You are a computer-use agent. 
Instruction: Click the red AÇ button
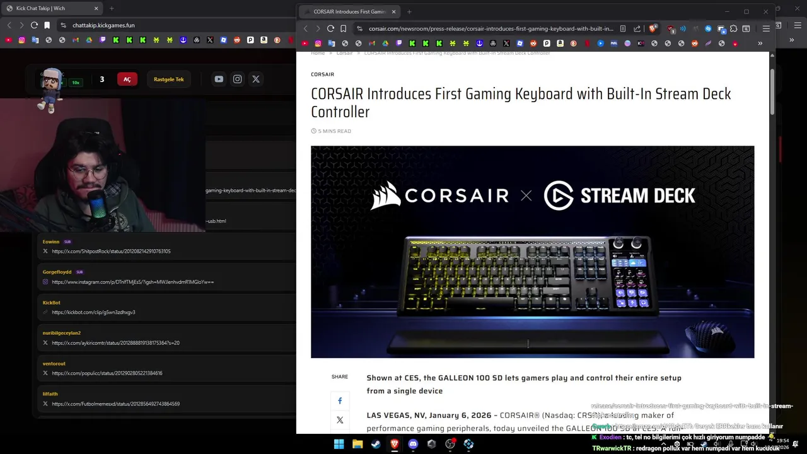pyautogui.click(x=127, y=79)
